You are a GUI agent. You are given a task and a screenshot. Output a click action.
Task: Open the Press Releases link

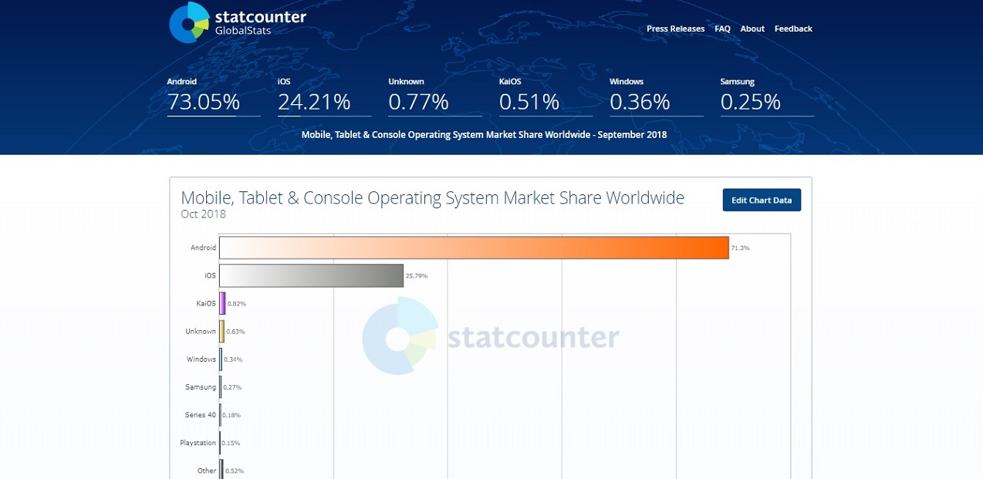(675, 29)
